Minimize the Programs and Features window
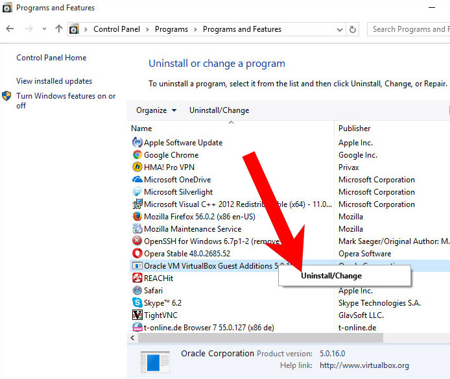 coord(432,8)
